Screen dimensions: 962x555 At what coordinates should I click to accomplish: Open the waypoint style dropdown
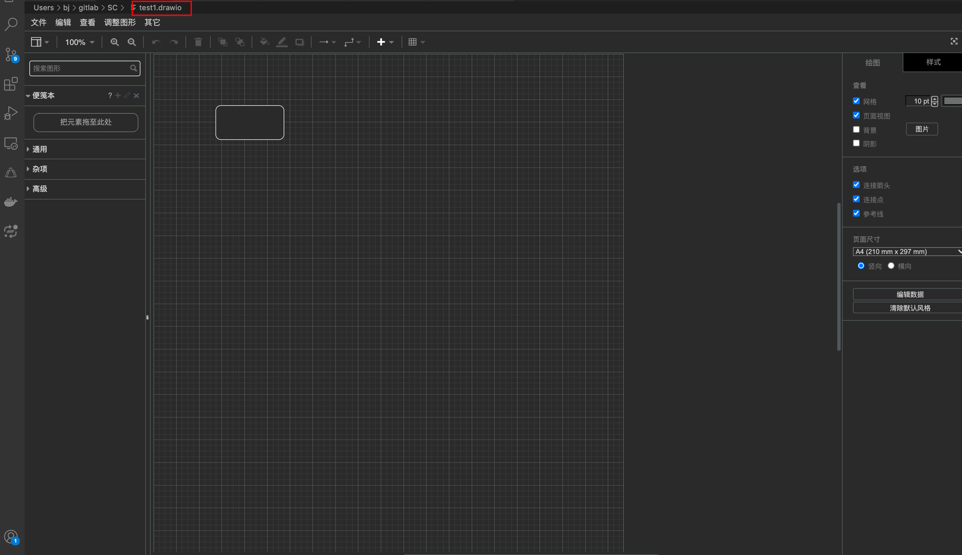[352, 42]
